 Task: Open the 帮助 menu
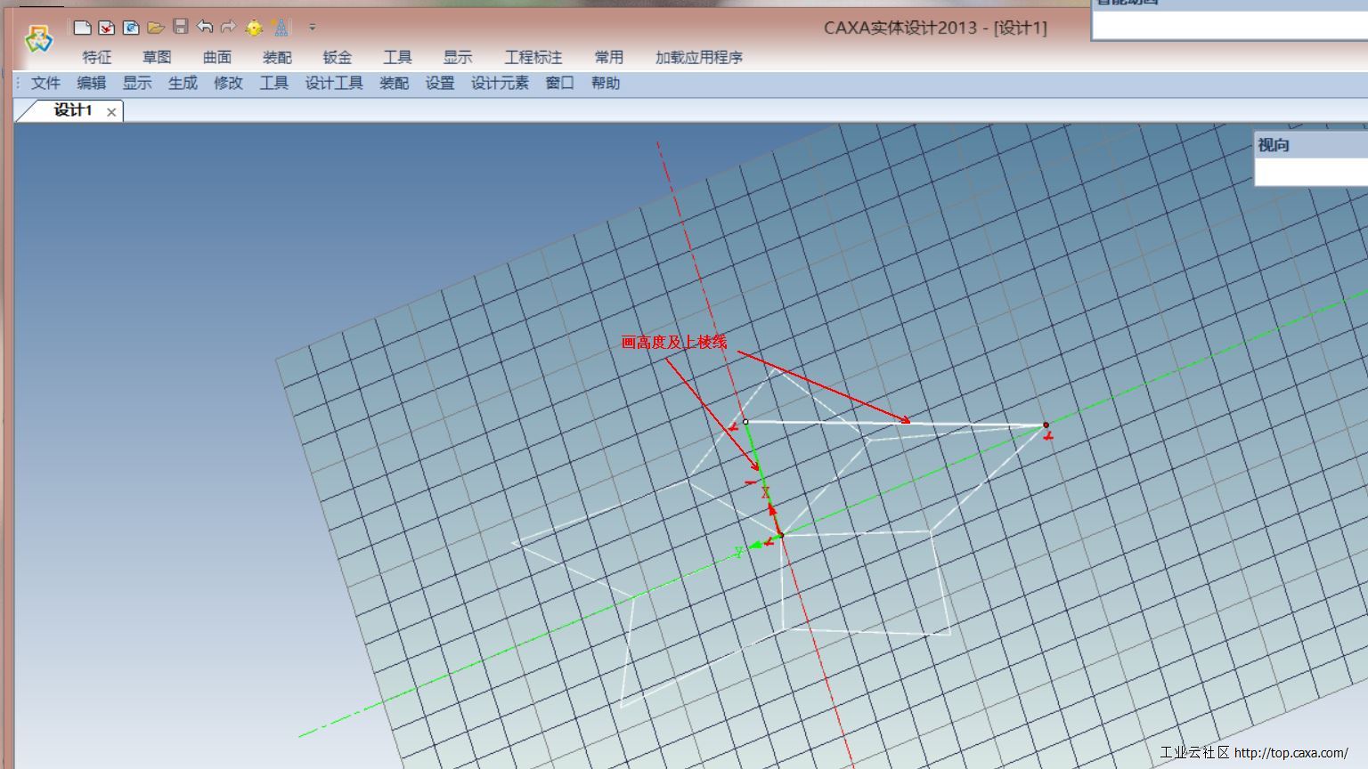pos(606,83)
